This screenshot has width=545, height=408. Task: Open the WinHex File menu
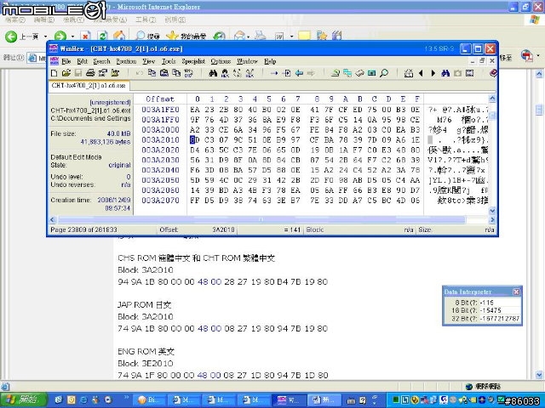point(66,61)
